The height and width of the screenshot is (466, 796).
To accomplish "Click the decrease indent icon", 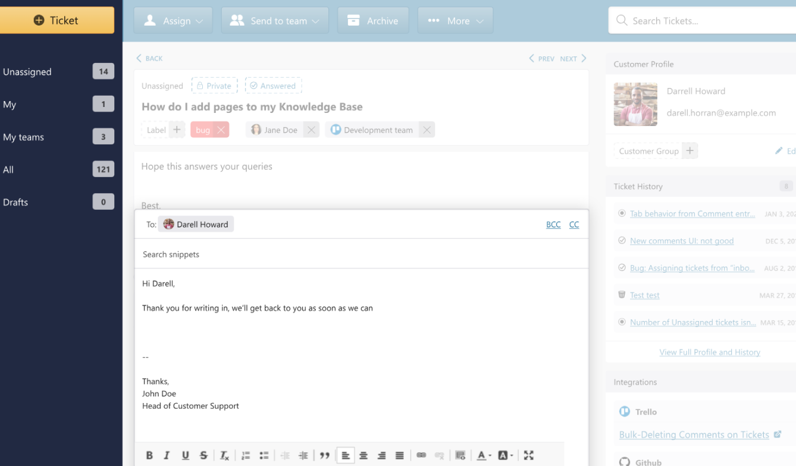I will pos(285,455).
